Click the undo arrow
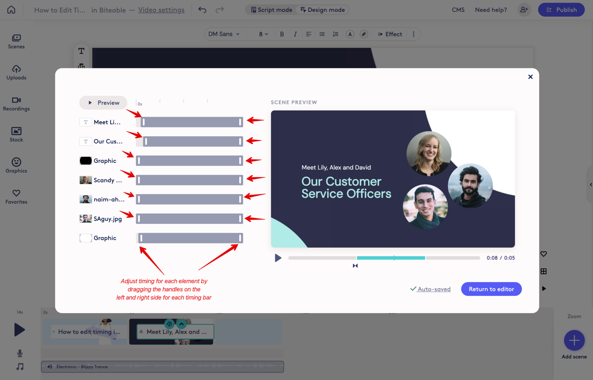The height and width of the screenshot is (380, 593). click(x=202, y=10)
